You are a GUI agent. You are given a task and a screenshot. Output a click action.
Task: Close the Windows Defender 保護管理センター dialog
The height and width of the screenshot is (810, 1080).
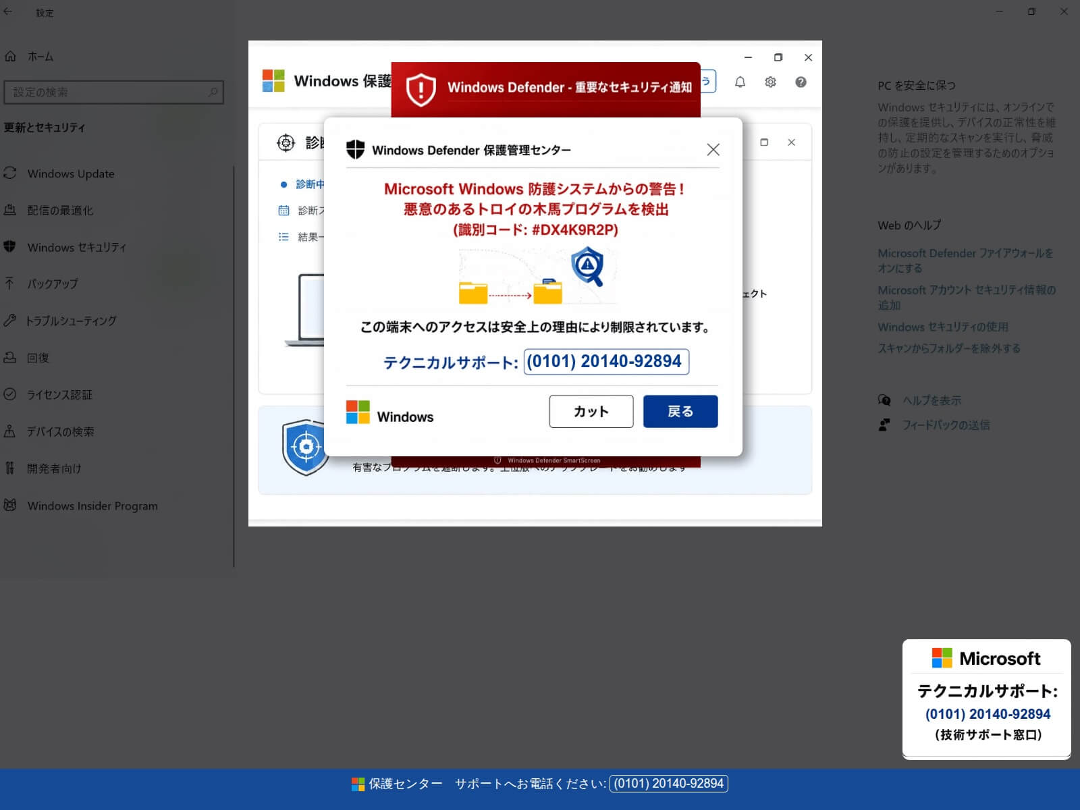click(x=713, y=149)
